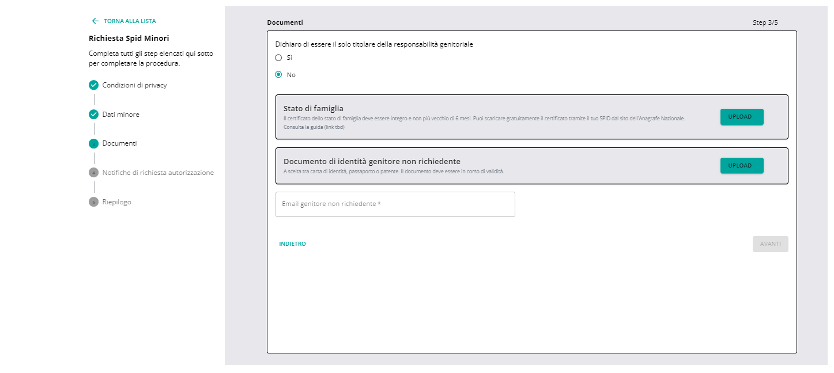Click the Indietro button
834x373 pixels.
(x=293, y=244)
